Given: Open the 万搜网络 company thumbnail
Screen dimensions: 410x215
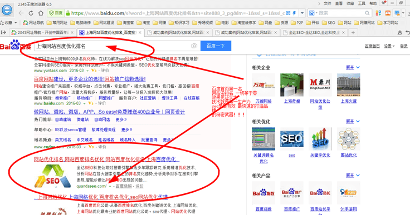Looking at the screenshot, I should pyautogui.click(x=263, y=85).
